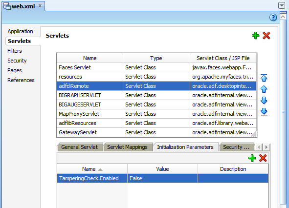Select the resources servlet row
The image size is (289, 208).
pos(156,77)
